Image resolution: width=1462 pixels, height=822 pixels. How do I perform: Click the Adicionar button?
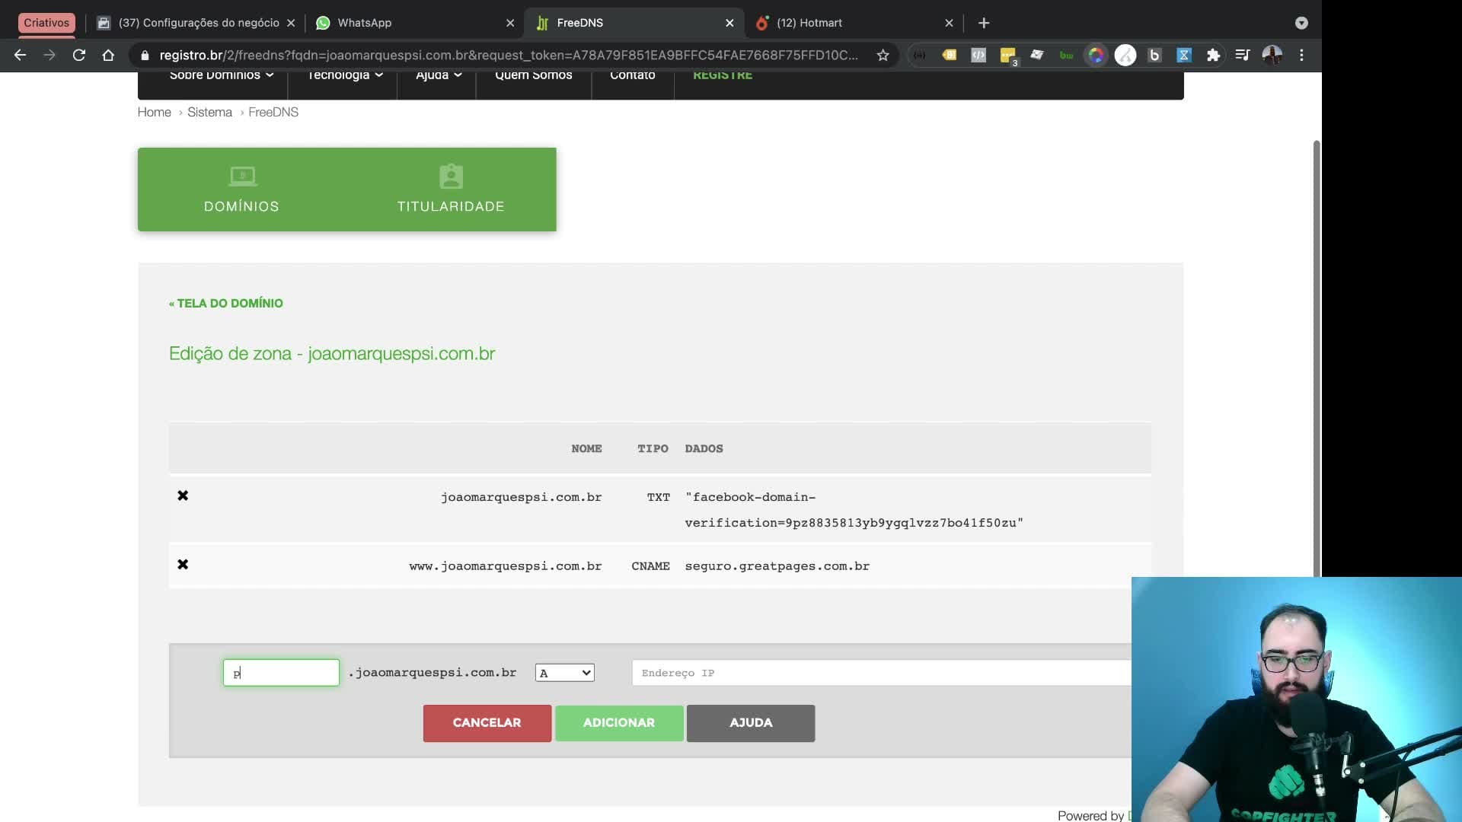(619, 723)
